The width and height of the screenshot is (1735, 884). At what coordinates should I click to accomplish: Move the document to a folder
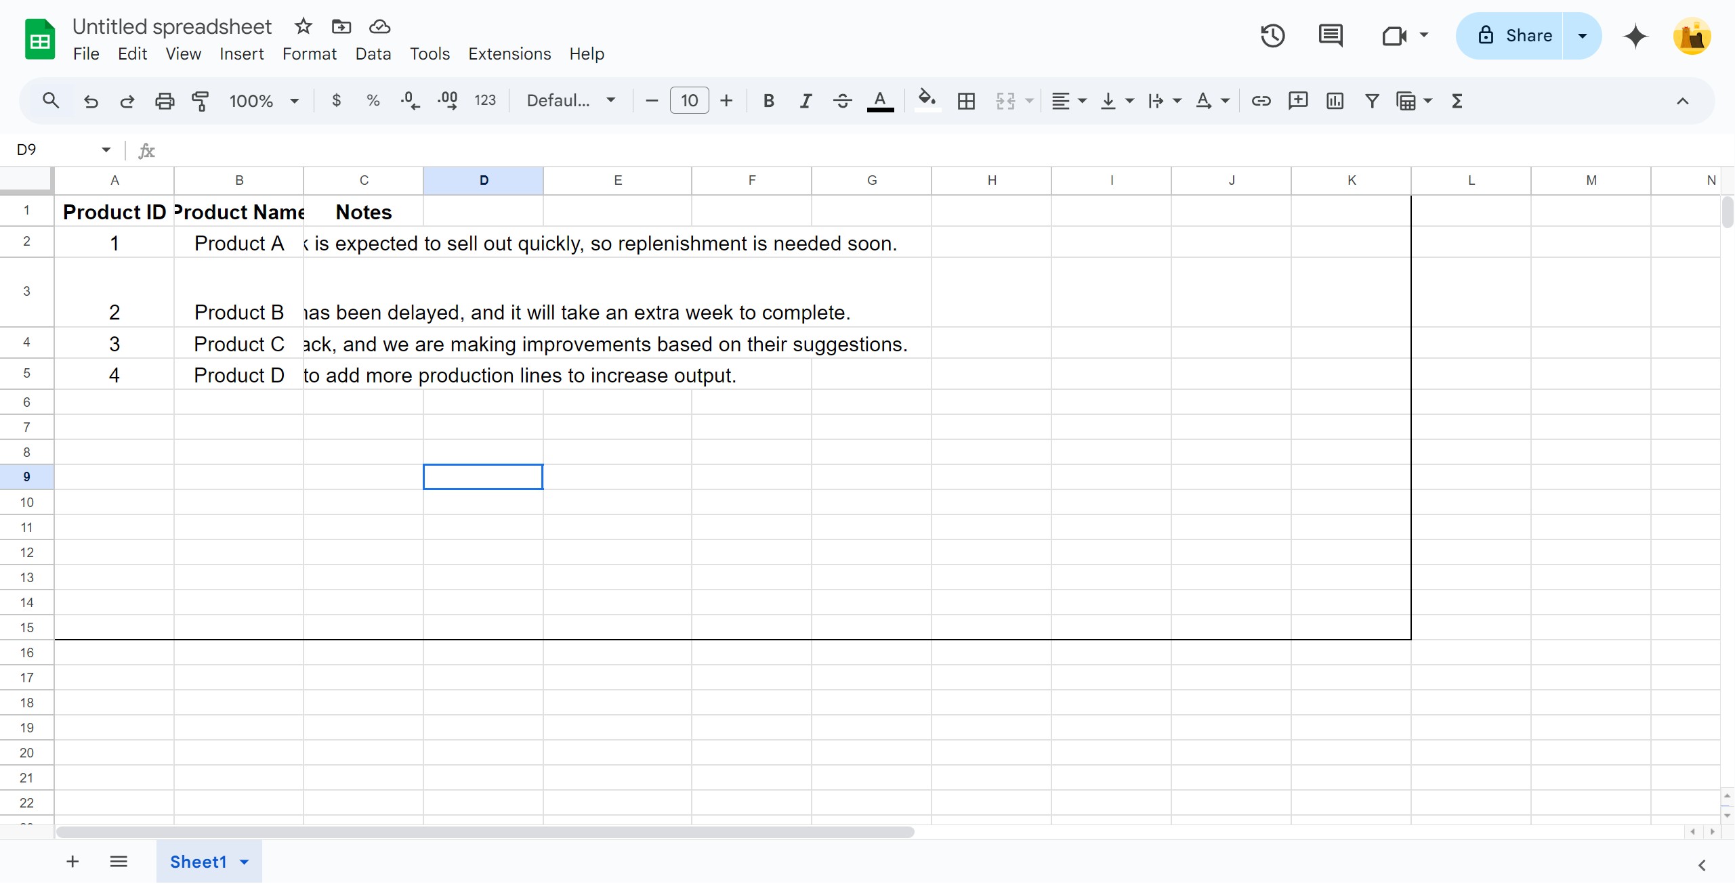click(341, 26)
